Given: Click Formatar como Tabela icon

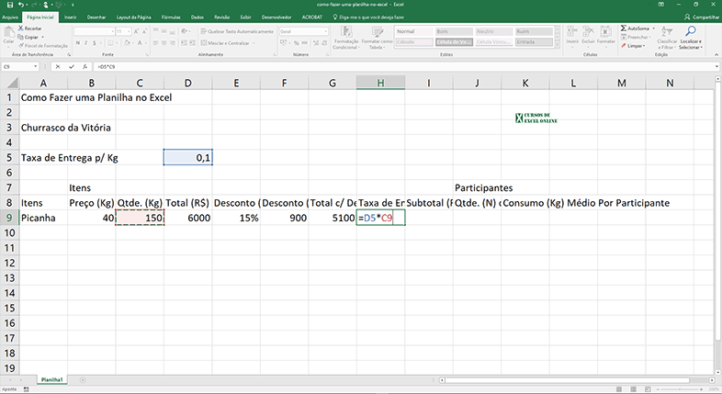Looking at the screenshot, I should (378, 32).
